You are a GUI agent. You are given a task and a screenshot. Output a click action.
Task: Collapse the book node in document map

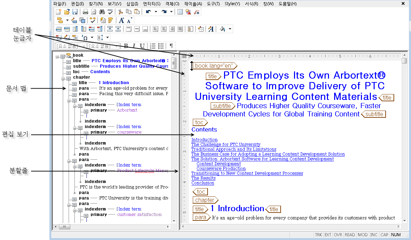[x=57, y=56]
